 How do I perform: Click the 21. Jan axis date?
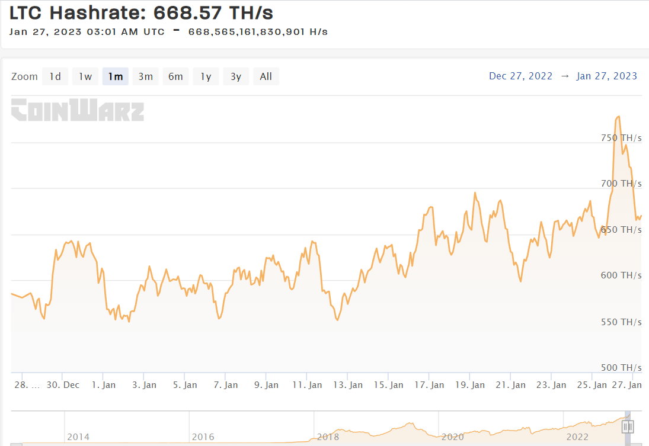510,385
